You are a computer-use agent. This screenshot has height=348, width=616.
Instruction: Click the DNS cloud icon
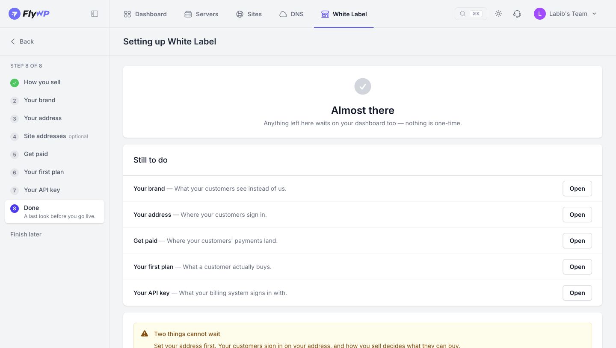(283, 14)
